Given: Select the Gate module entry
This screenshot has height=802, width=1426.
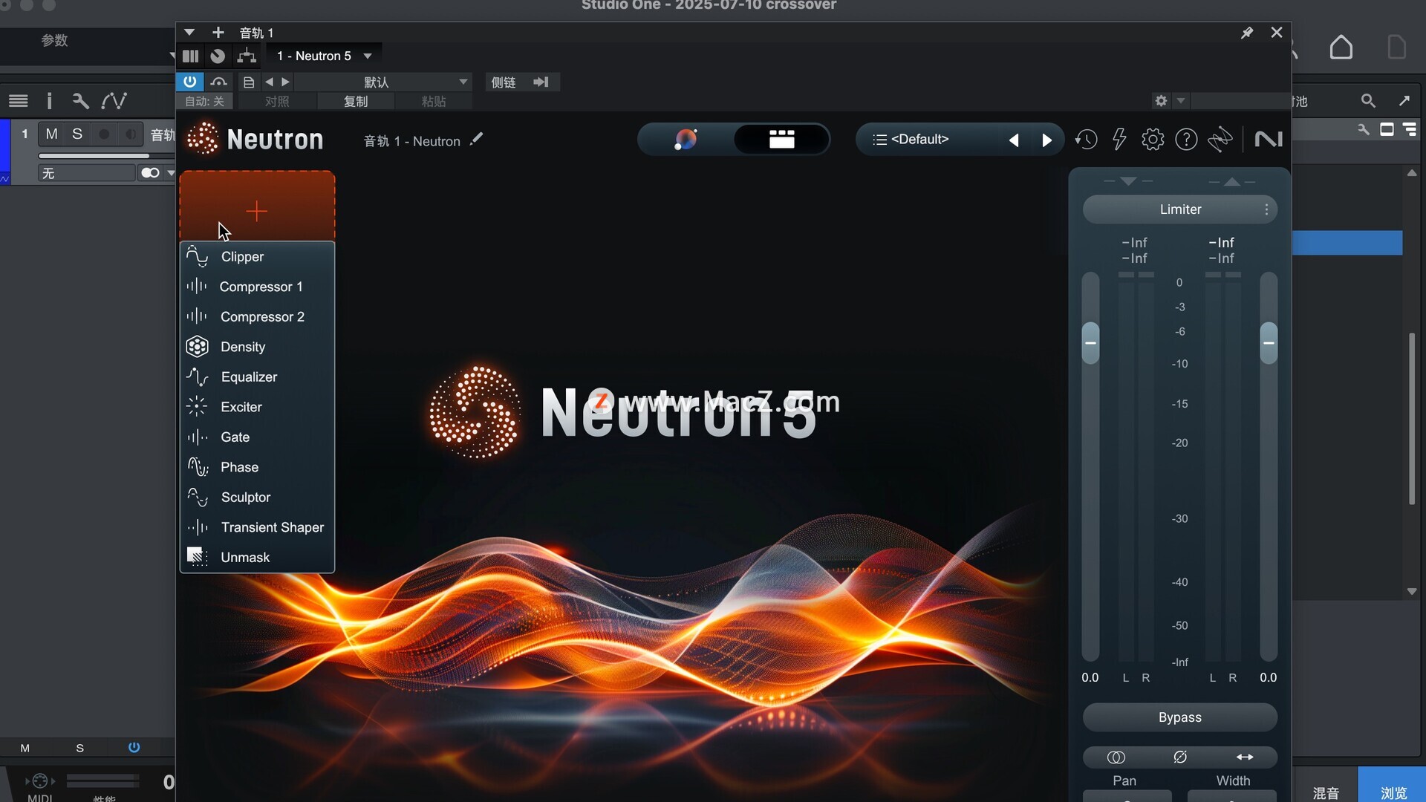Looking at the screenshot, I should [x=257, y=437].
